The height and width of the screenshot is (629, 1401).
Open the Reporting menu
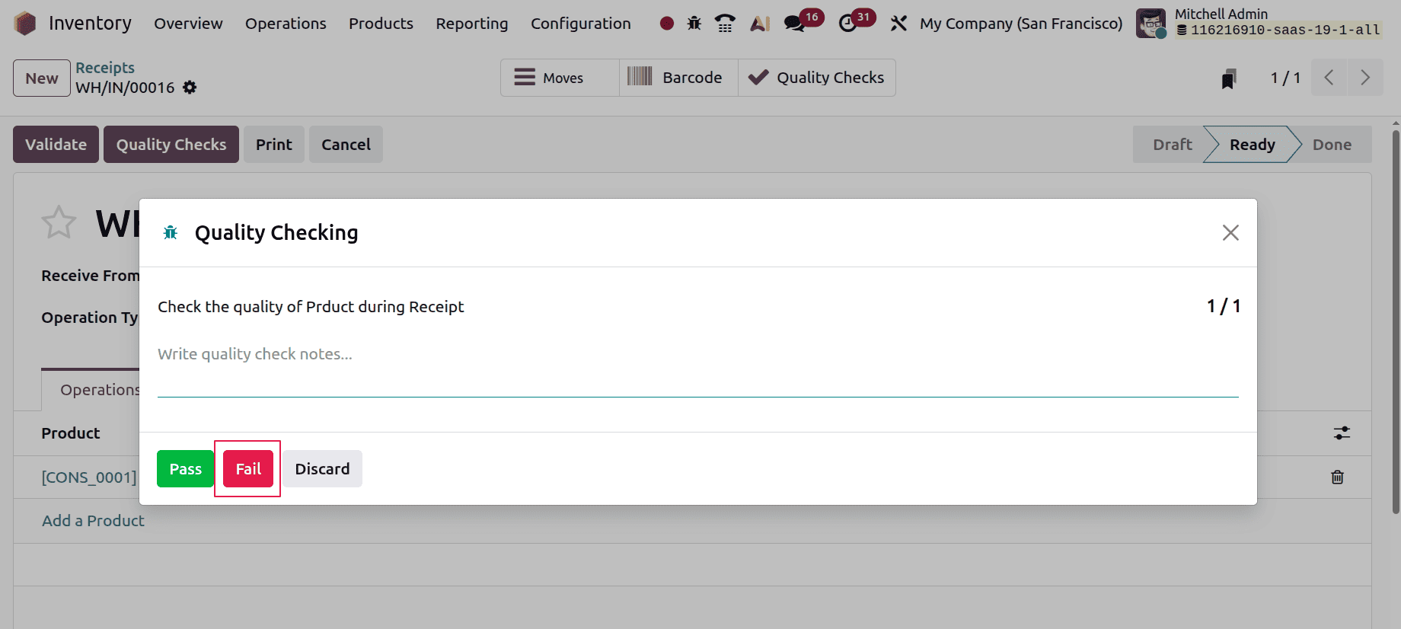point(472,24)
